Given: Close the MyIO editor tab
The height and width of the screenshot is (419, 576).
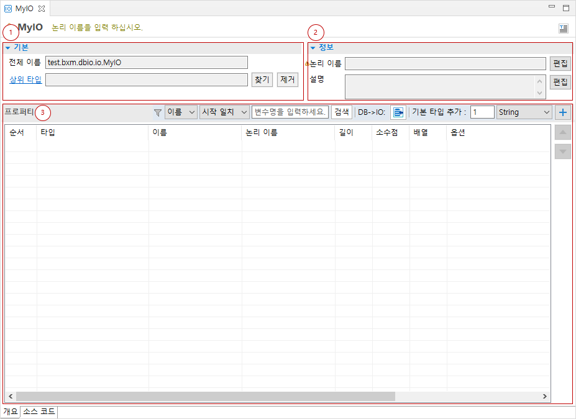Looking at the screenshot, I should (42, 8).
